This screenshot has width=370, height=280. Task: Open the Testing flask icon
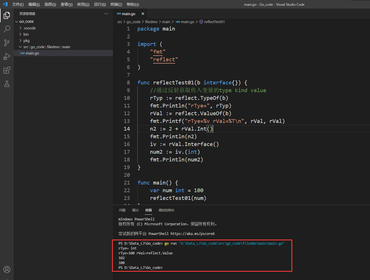(x=7, y=84)
